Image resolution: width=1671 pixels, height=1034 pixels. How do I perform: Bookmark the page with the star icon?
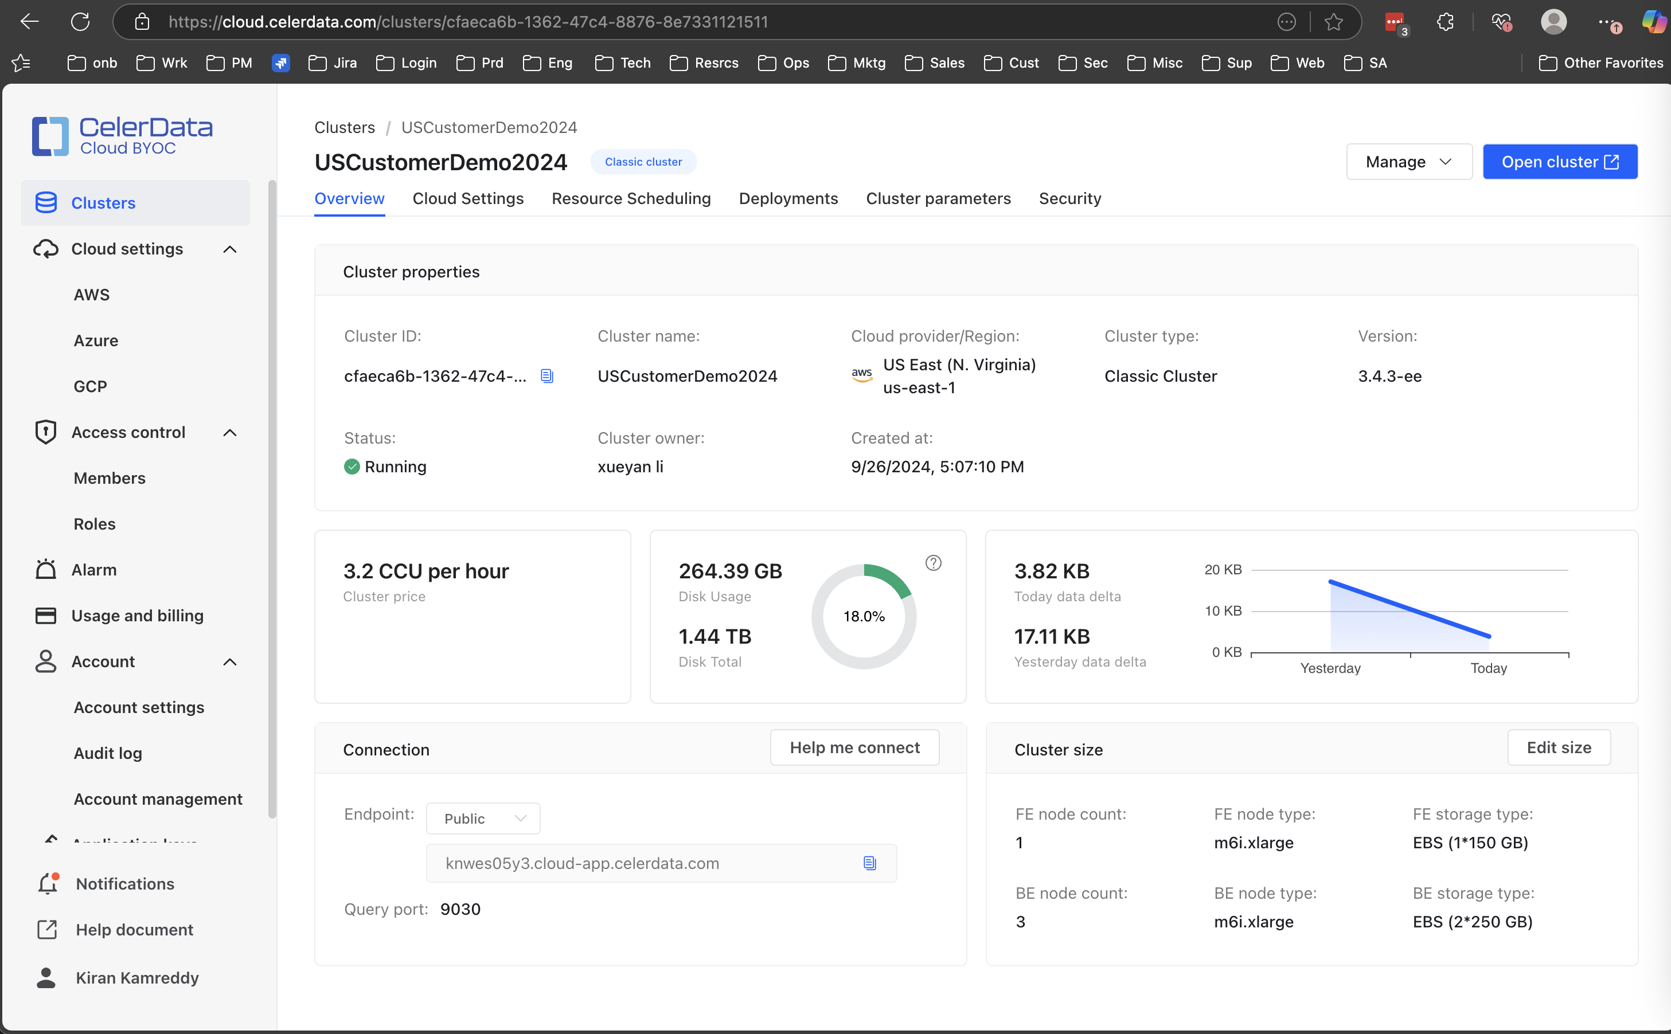click(x=1333, y=22)
